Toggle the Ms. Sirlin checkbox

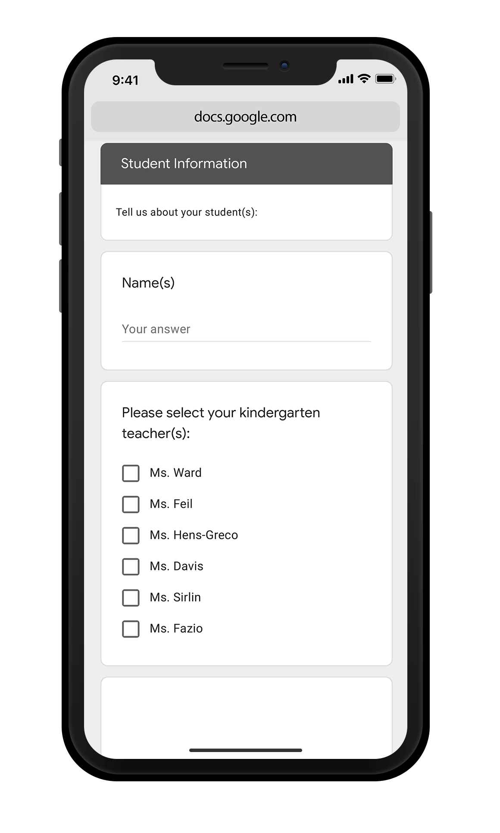coord(131,598)
